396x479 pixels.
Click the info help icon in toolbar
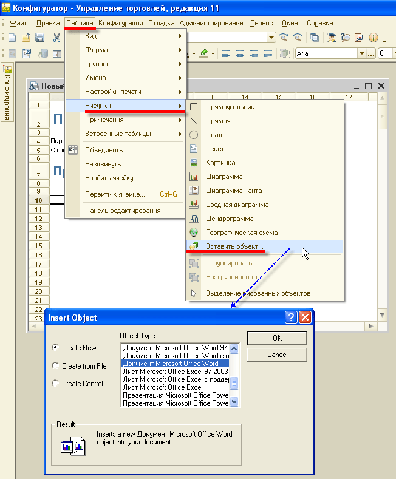(x=374, y=38)
